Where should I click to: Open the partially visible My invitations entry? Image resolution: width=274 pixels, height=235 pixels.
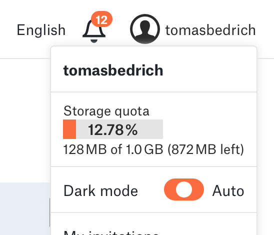point(111,232)
